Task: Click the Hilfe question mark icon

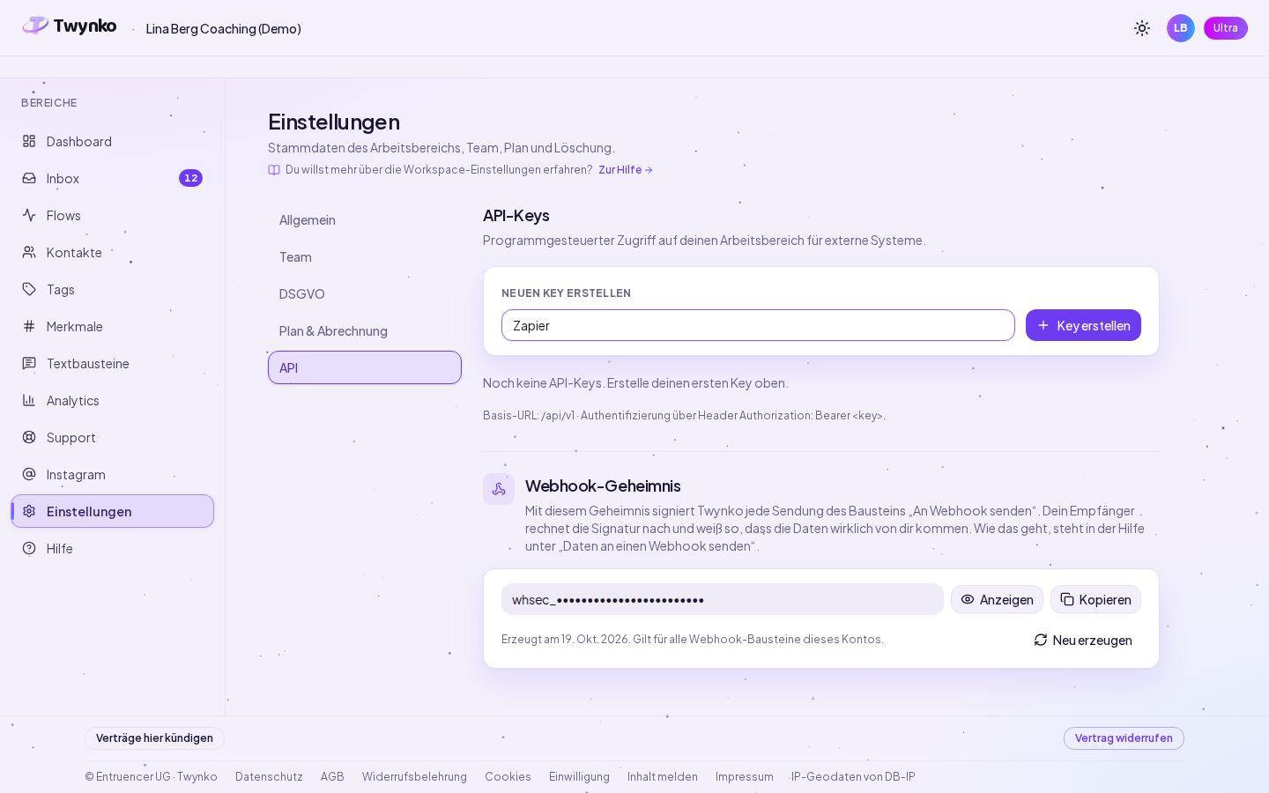Action: (29, 548)
